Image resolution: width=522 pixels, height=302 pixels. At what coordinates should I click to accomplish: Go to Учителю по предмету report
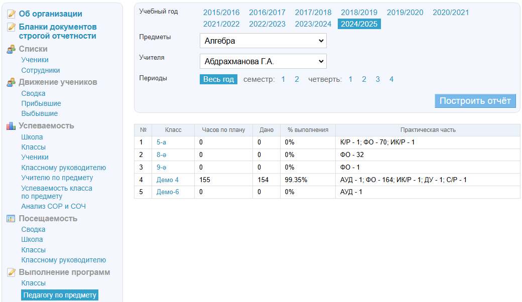(57, 178)
